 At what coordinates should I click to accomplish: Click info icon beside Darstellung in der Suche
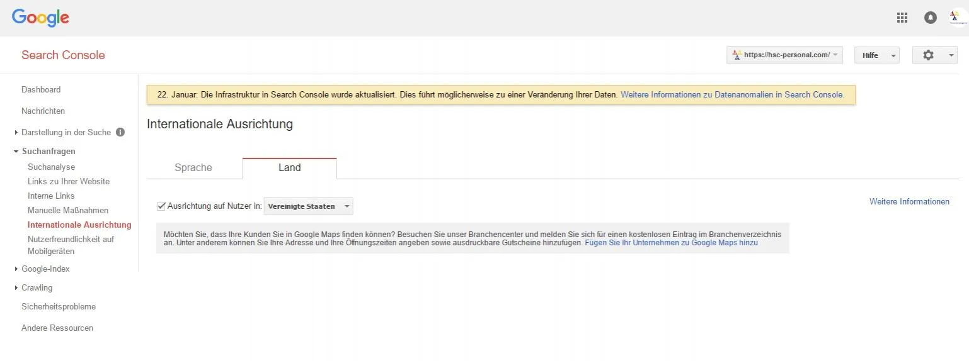[x=120, y=132]
